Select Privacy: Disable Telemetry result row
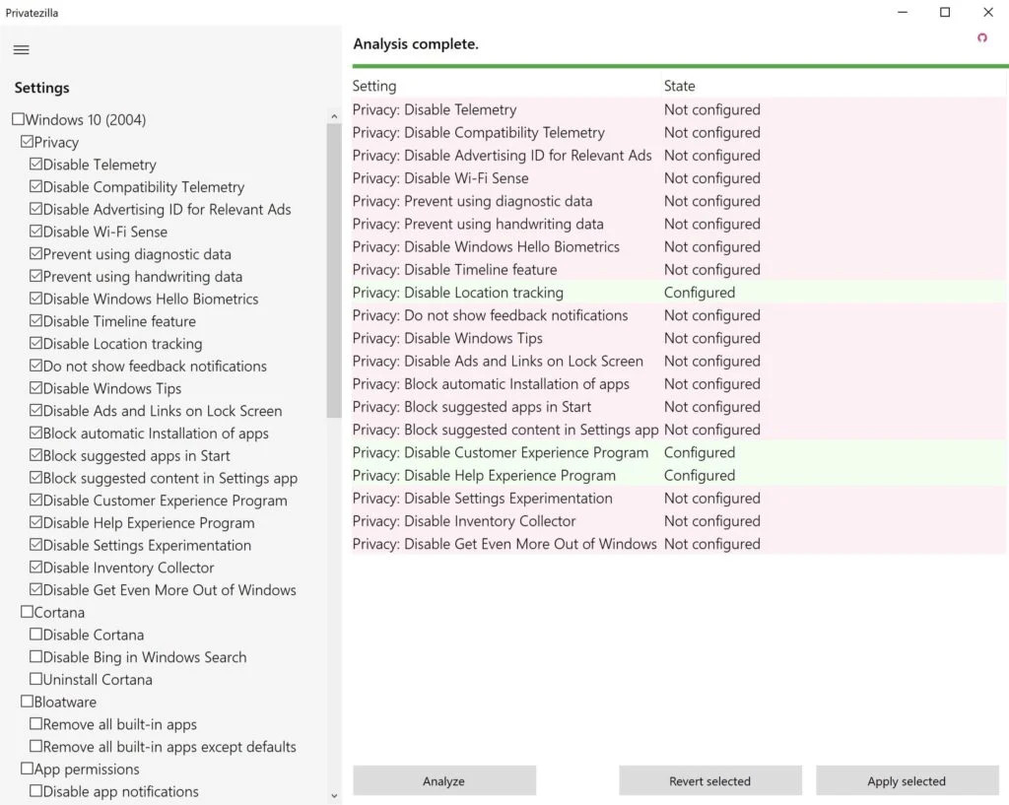Image resolution: width=1009 pixels, height=805 pixels. [680, 109]
